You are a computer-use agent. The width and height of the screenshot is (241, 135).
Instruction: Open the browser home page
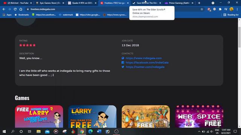click(x=21, y=9)
